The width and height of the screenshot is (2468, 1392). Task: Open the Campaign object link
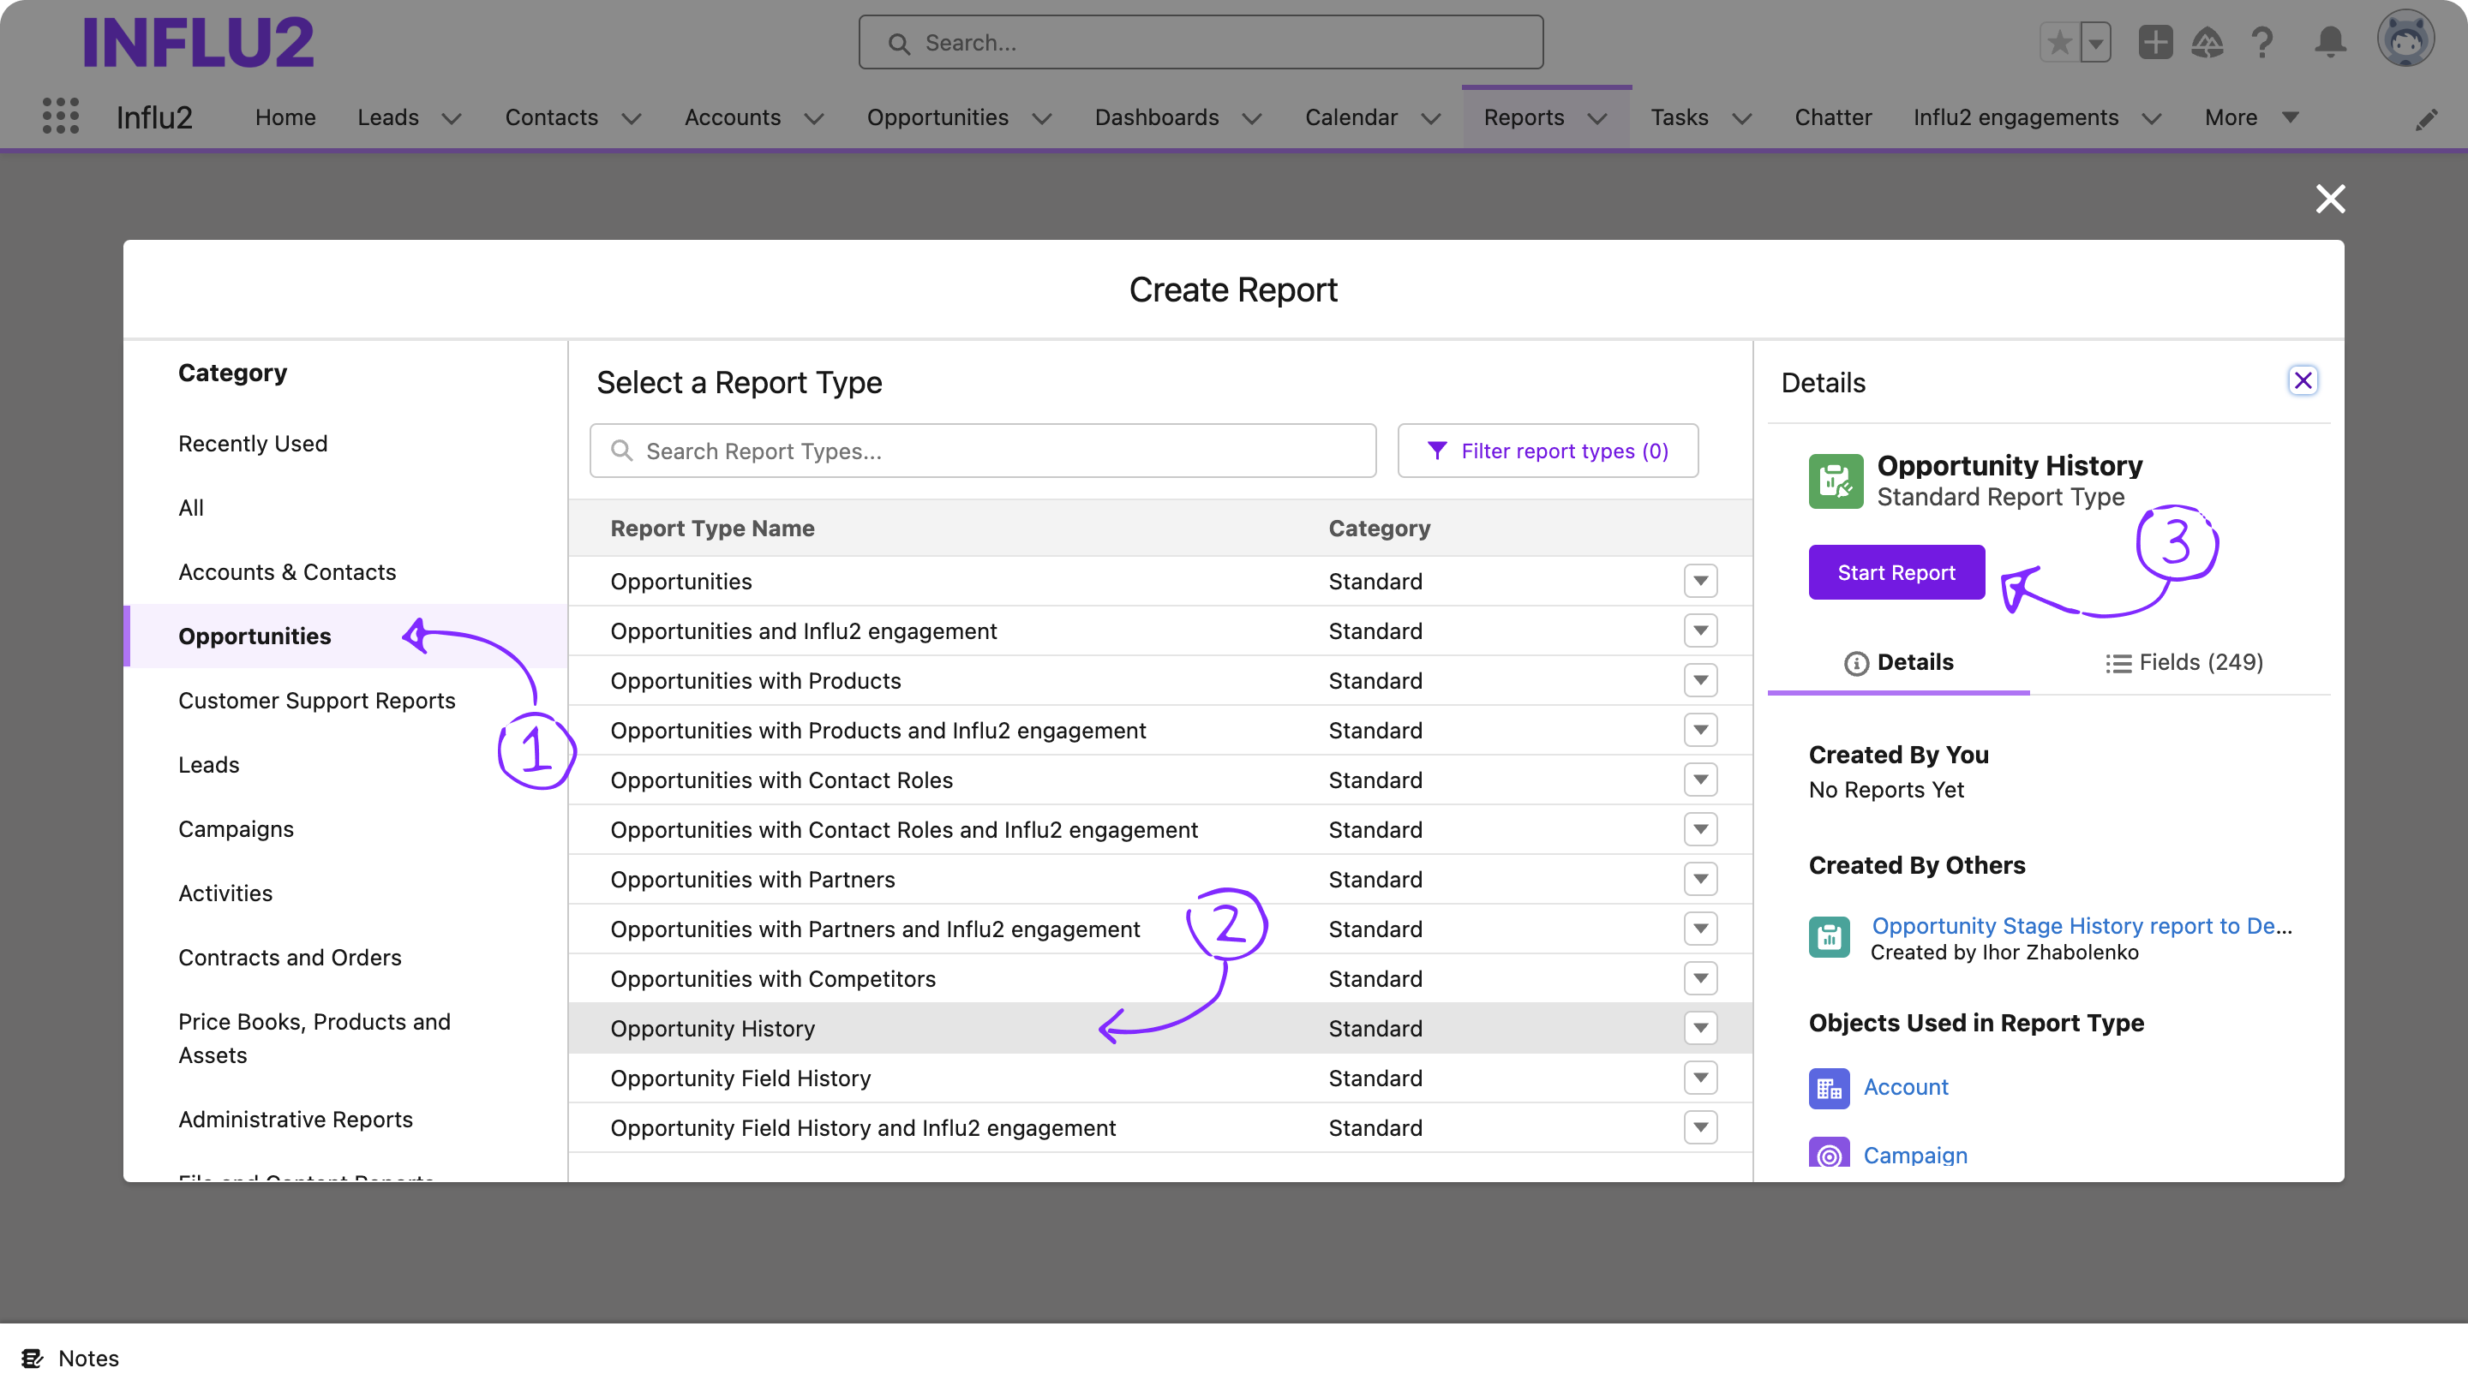(x=1914, y=1155)
